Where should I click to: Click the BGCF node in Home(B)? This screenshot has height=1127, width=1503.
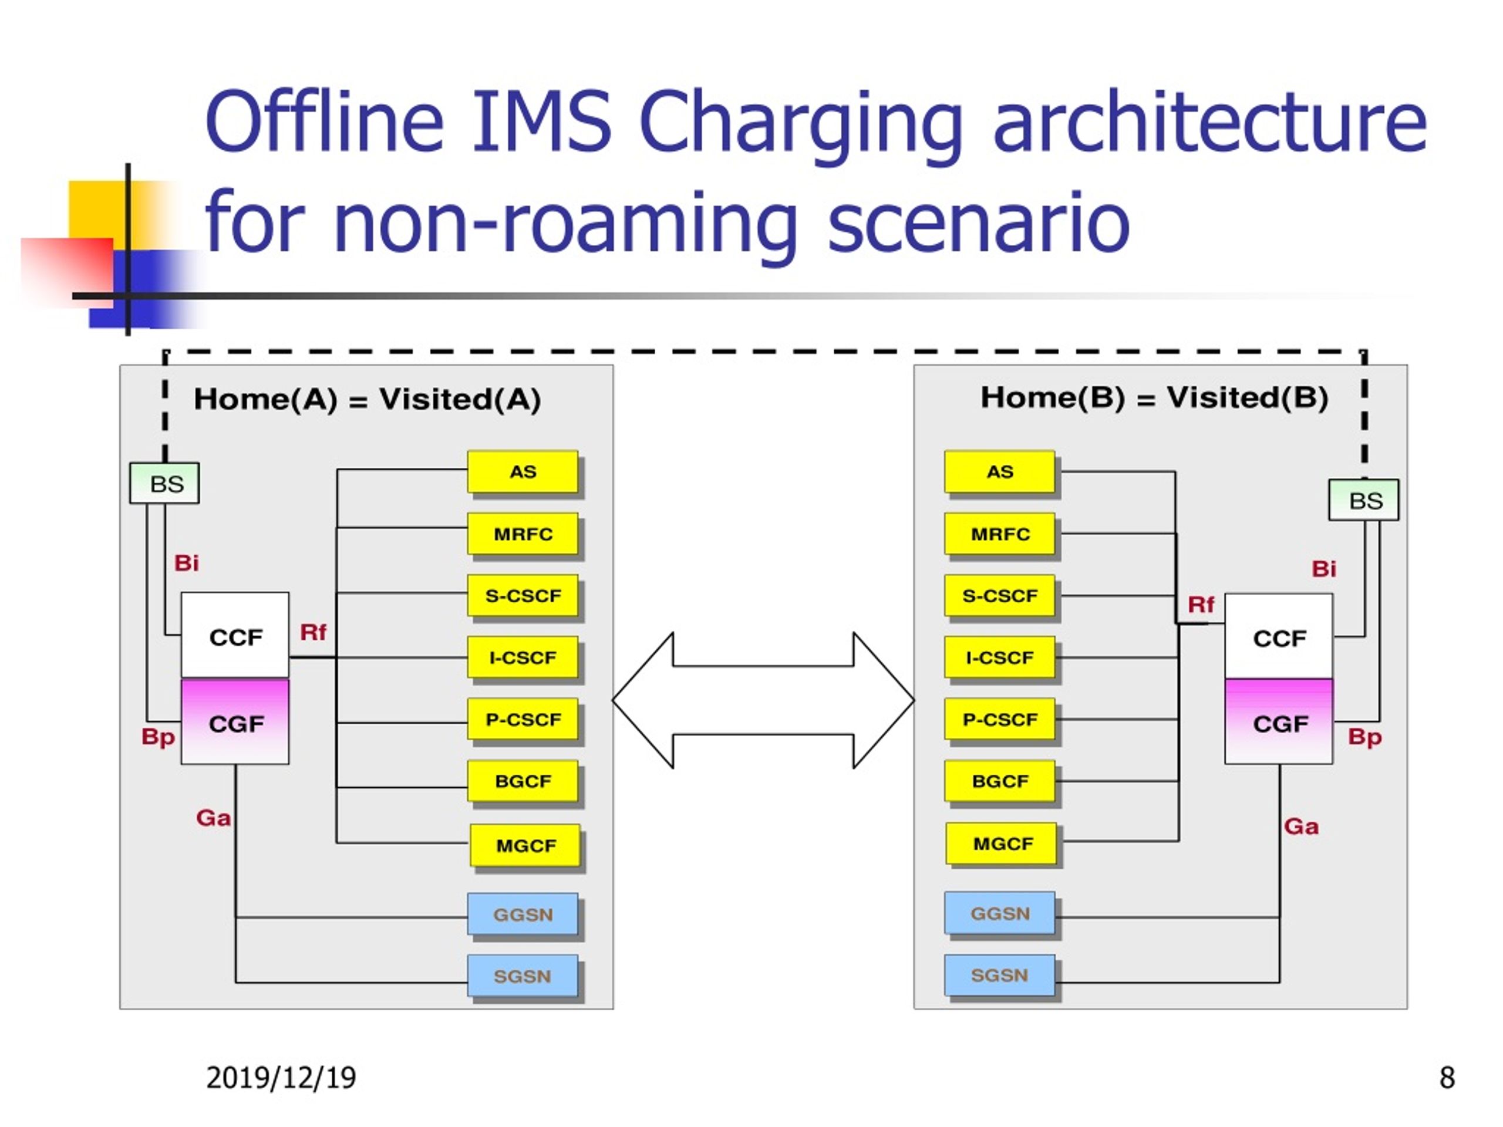(x=999, y=781)
